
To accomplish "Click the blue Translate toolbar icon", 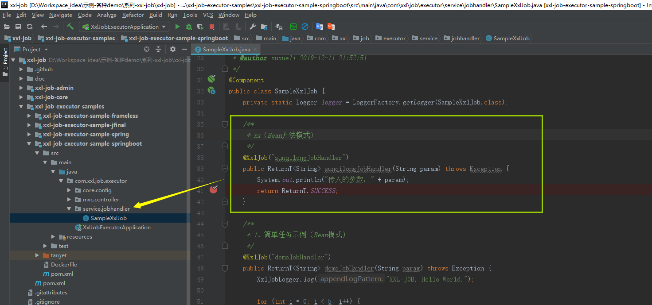I will (320, 27).
